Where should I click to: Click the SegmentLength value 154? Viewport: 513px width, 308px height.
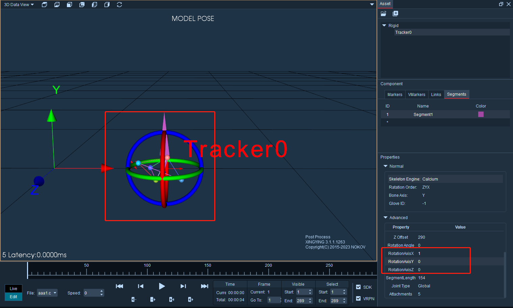[421, 278]
